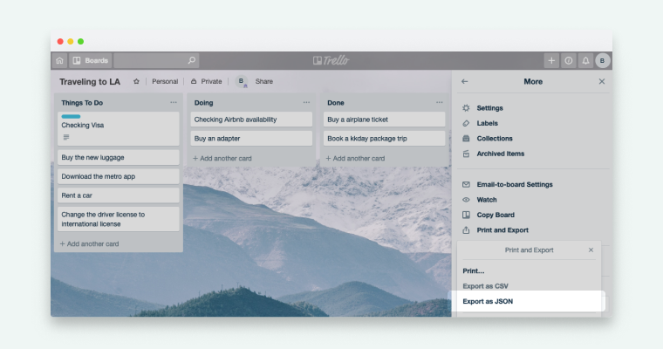Click the Done list title

tap(336, 103)
